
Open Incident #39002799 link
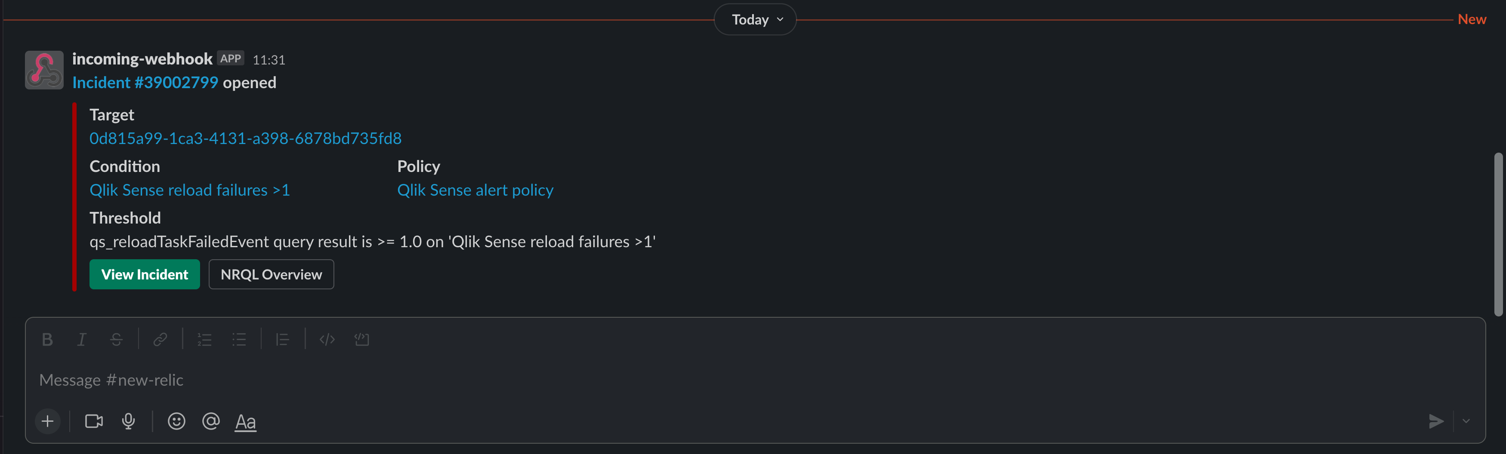(145, 83)
